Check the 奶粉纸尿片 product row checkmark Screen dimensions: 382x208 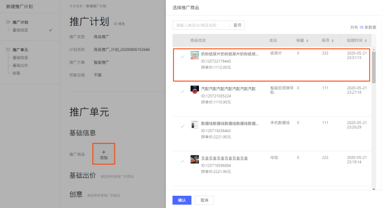click(x=182, y=57)
